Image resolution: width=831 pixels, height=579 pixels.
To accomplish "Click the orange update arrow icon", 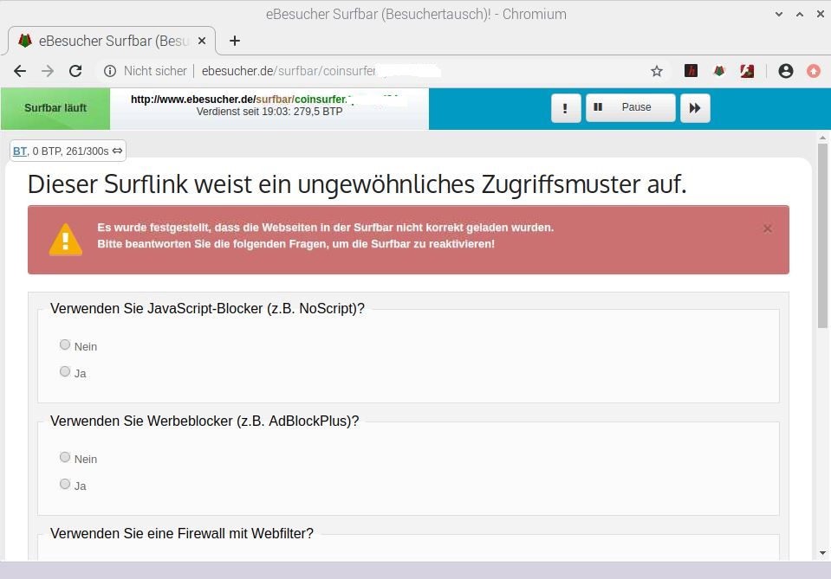I will point(813,71).
